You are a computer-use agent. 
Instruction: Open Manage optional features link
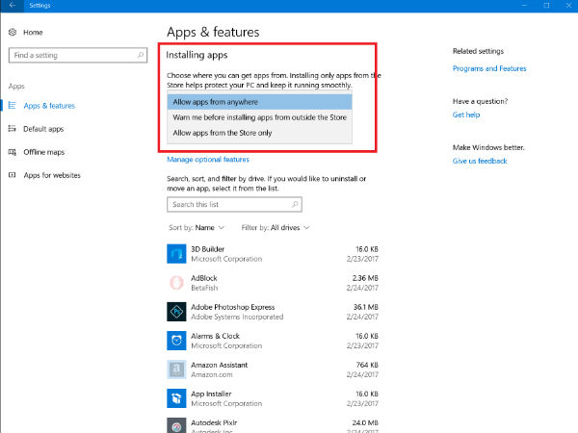pyautogui.click(x=208, y=160)
